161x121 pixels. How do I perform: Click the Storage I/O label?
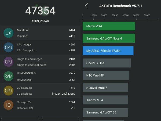click(24, 102)
